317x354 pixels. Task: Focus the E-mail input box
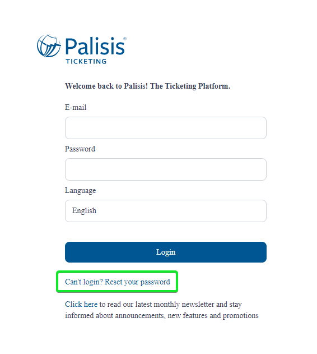(x=166, y=128)
